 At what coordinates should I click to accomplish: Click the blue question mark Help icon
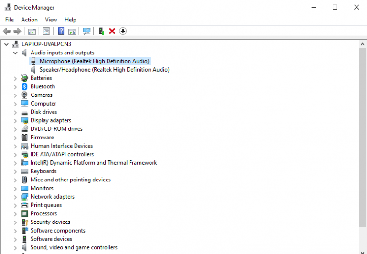[61, 31]
